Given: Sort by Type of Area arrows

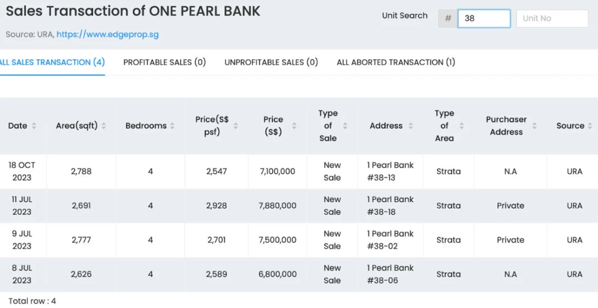Looking at the screenshot, I should coord(462,126).
